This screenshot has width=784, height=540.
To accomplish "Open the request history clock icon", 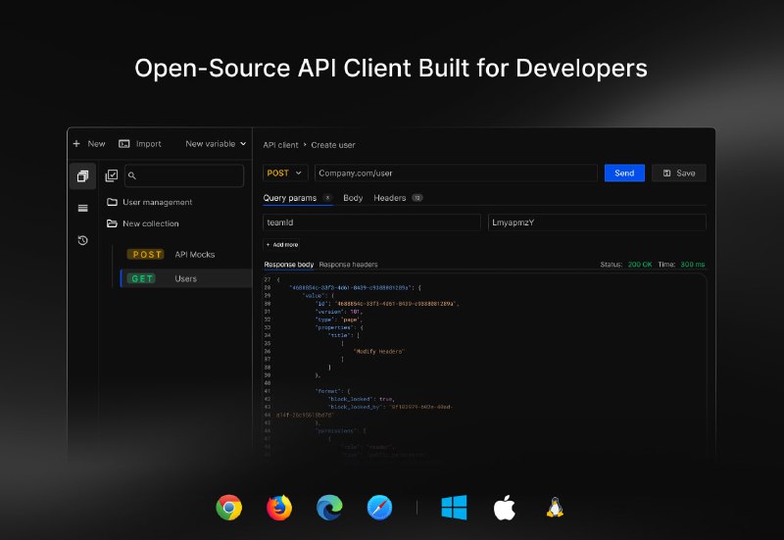I will [x=82, y=240].
